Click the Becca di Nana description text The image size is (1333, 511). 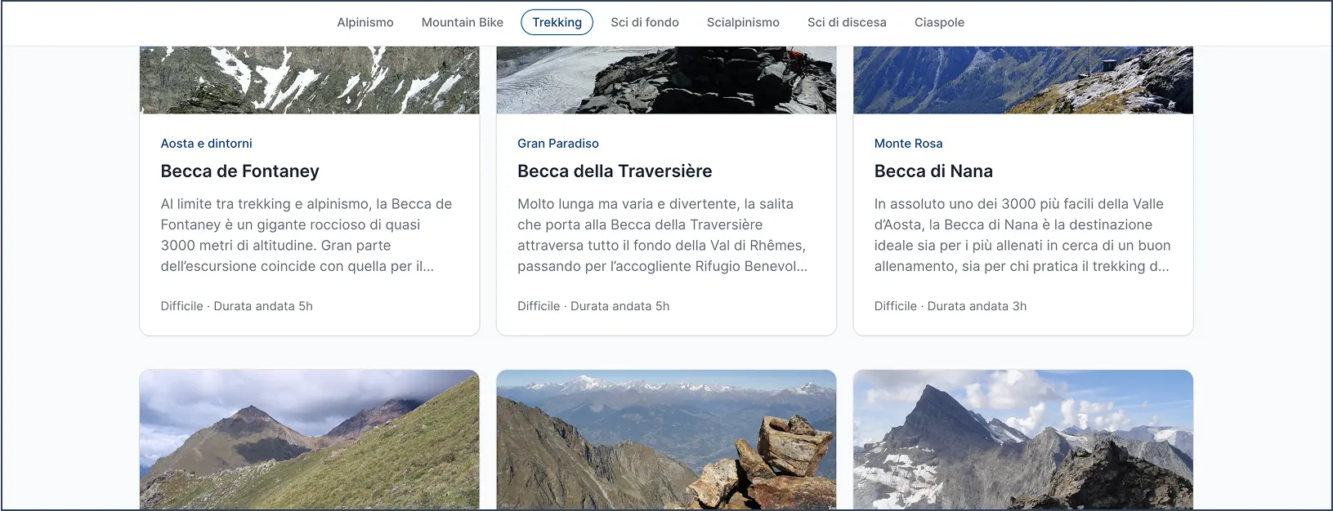[1022, 235]
